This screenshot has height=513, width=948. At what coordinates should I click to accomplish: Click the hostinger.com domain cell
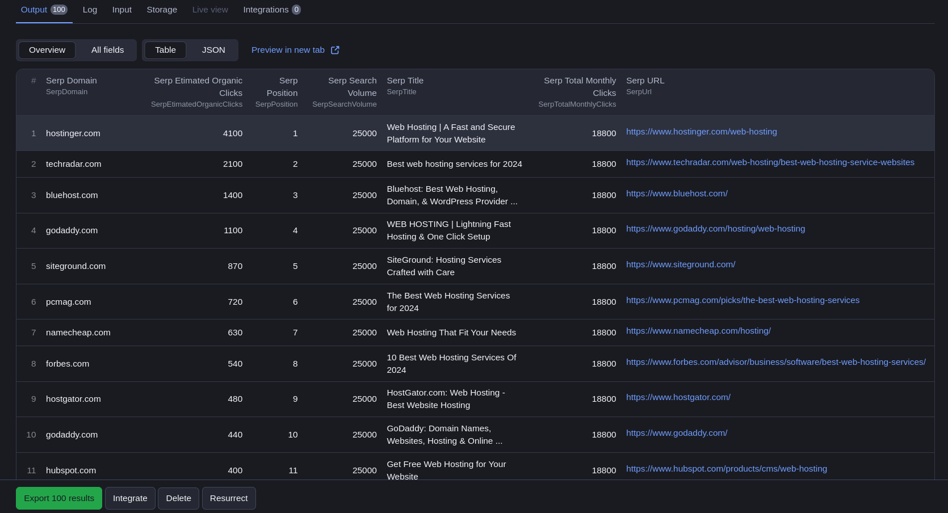(73, 133)
